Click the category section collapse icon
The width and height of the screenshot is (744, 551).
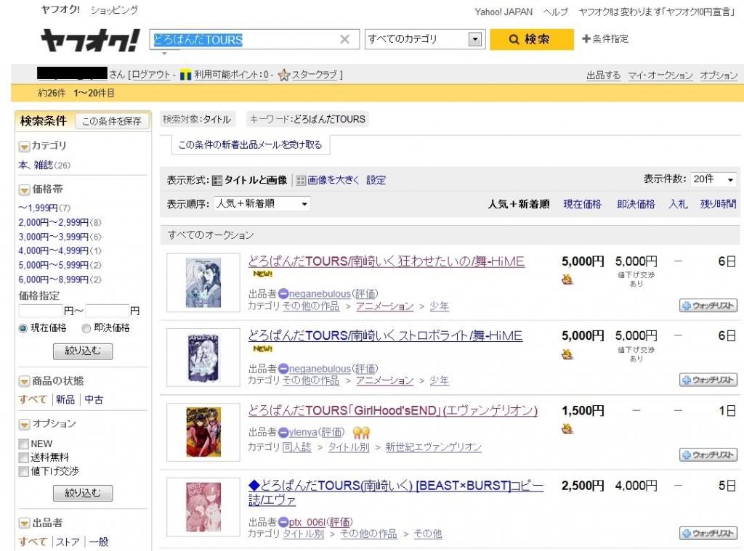[x=24, y=146]
